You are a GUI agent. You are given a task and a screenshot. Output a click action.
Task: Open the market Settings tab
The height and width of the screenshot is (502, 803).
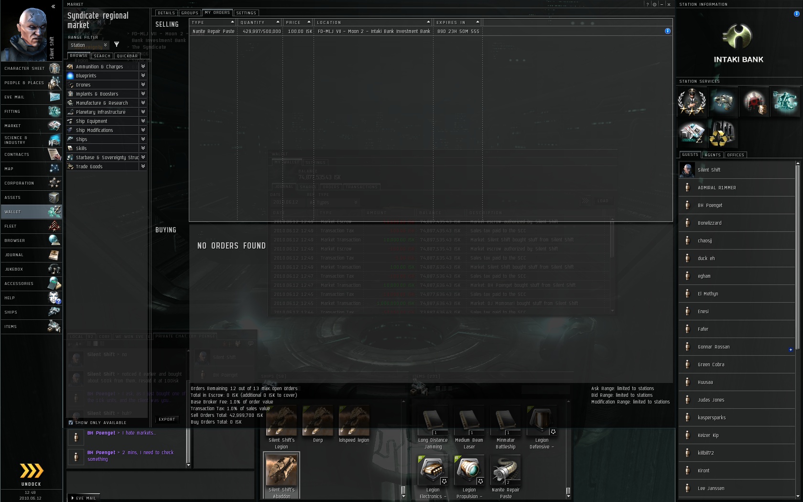click(x=246, y=13)
